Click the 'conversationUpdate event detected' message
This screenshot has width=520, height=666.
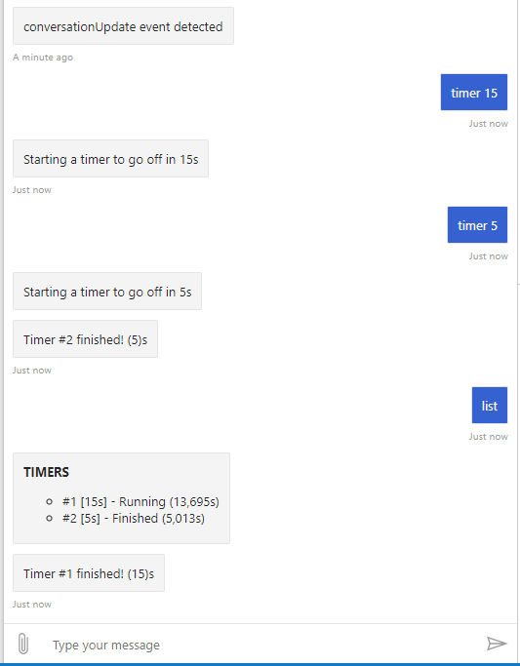[x=123, y=26]
